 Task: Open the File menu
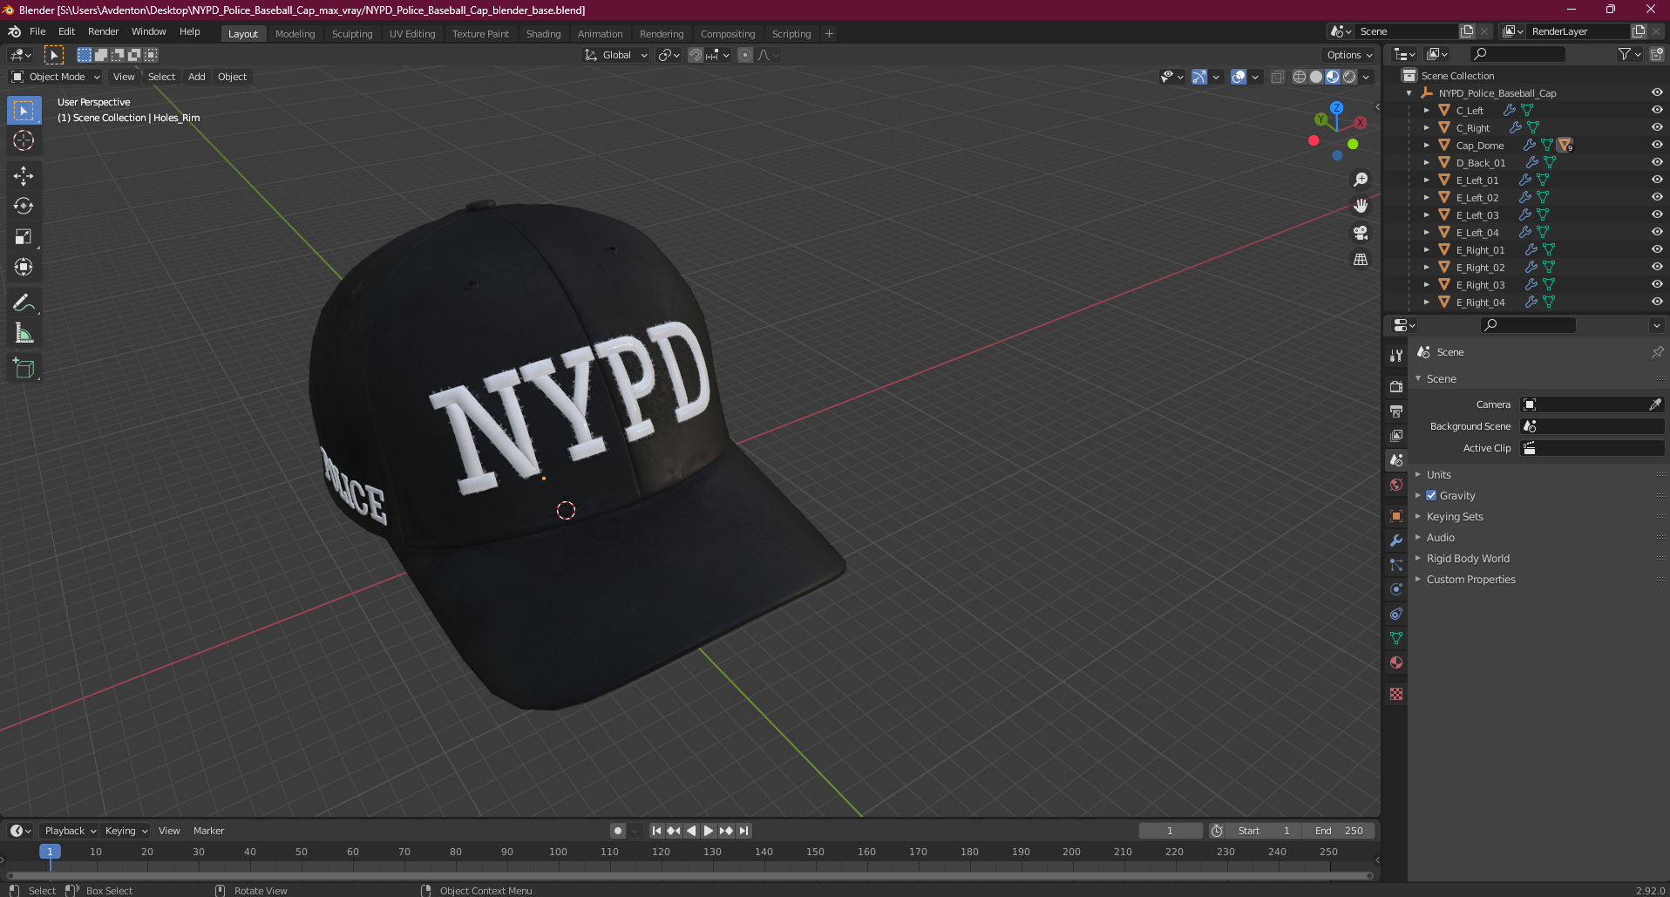(x=37, y=31)
